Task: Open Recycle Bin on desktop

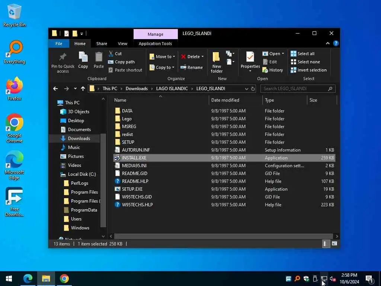Action: pyautogui.click(x=15, y=15)
